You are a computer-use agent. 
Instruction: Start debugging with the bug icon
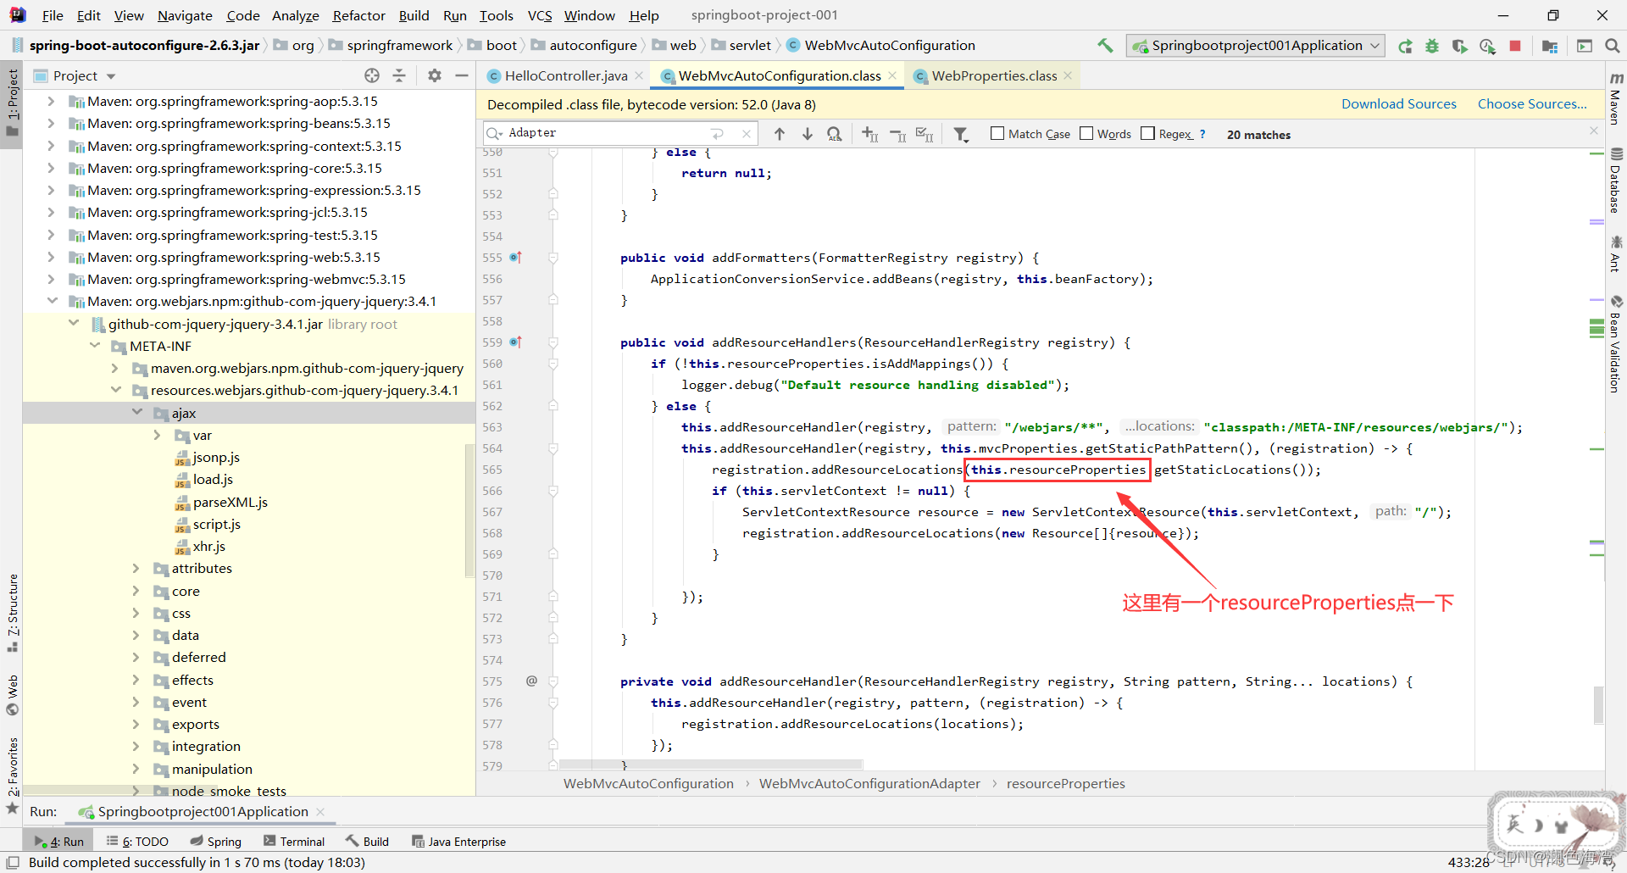pos(1432,46)
